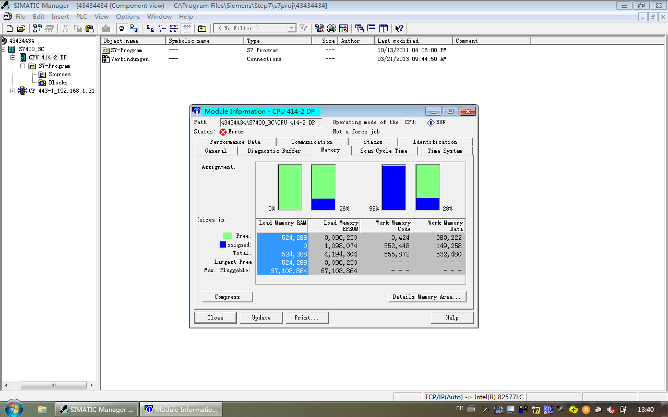Click the context Help arrow icon

click(x=399, y=28)
